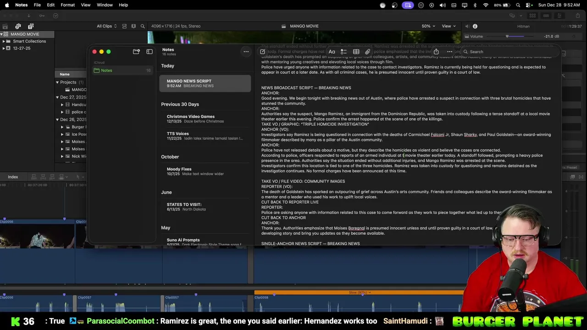
Task: Open STATES TO VISIT note
Action: (x=205, y=207)
